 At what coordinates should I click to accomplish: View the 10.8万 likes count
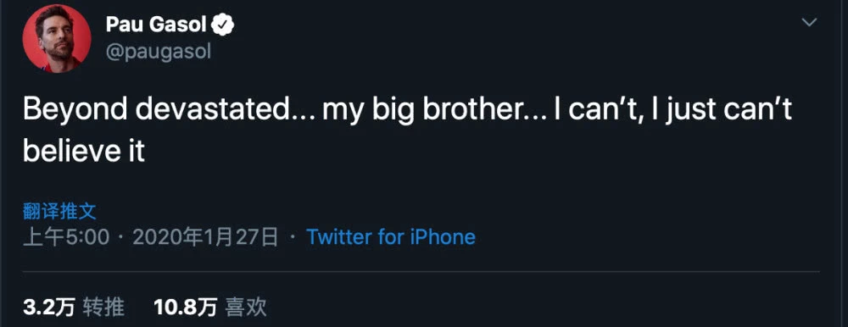point(185,307)
